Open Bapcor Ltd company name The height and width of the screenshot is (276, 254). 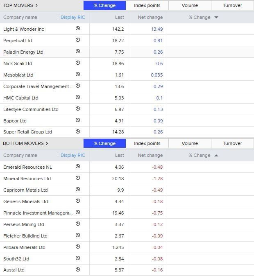tap(15, 121)
